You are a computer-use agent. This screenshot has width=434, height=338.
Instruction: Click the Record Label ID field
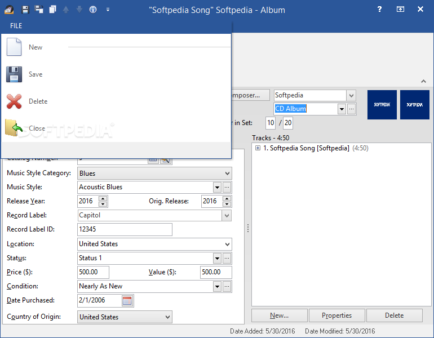(125, 230)
